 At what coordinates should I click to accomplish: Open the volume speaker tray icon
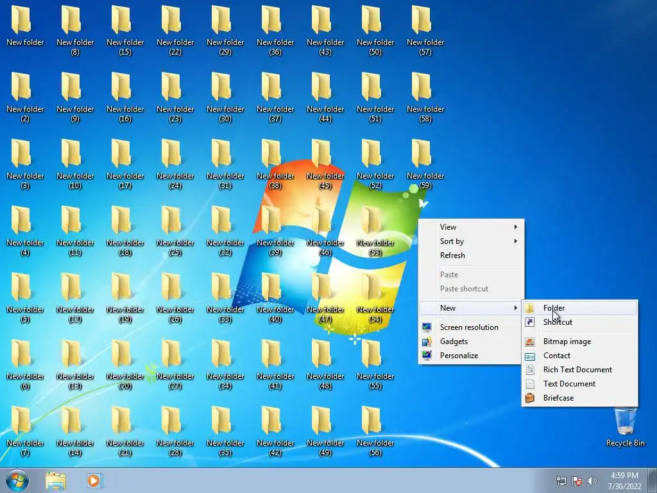tap(592, 481)
